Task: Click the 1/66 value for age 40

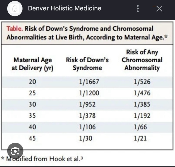Action: [x=140, y=127]
